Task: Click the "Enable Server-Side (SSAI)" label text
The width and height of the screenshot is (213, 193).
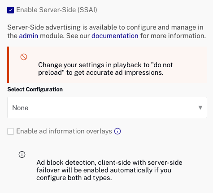Action: point(57,10)
